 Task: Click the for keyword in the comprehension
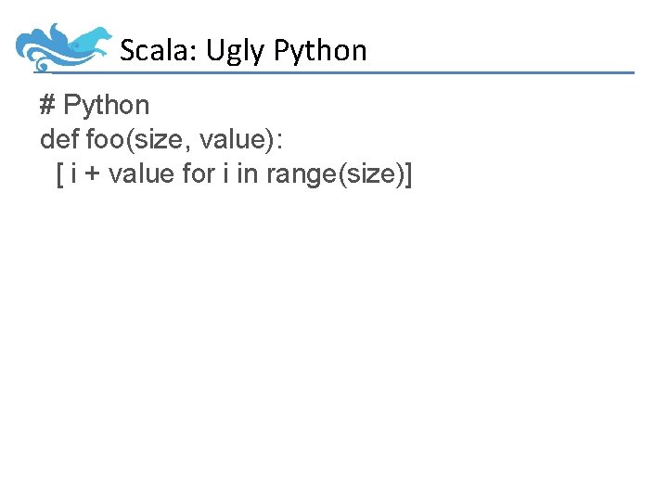199,173
